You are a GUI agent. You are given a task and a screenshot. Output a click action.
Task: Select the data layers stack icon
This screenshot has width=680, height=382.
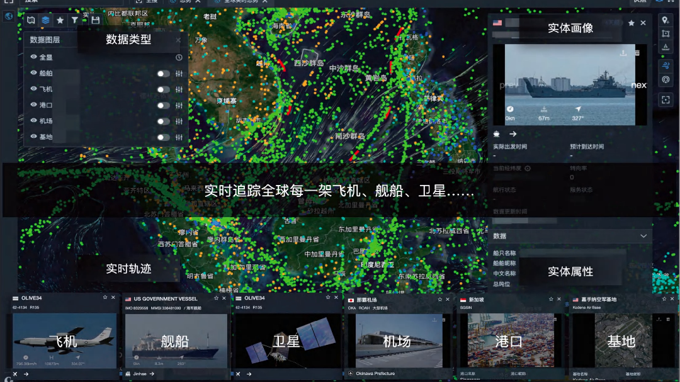[x=45, y=20]
